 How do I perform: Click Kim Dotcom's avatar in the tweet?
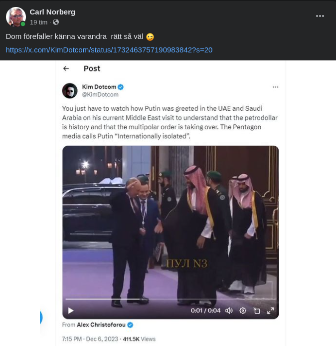[70, 90]
